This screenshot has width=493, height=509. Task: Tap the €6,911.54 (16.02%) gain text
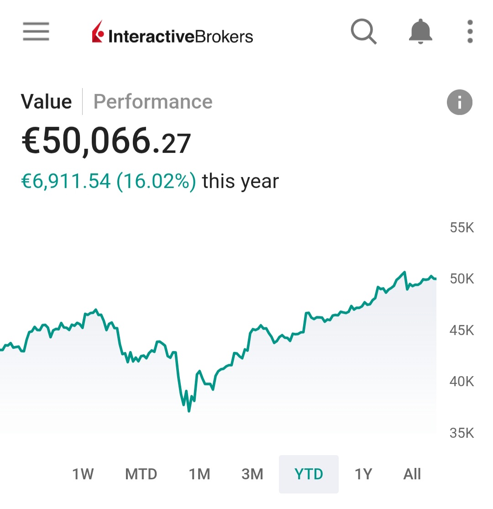(x=109, y=181)
